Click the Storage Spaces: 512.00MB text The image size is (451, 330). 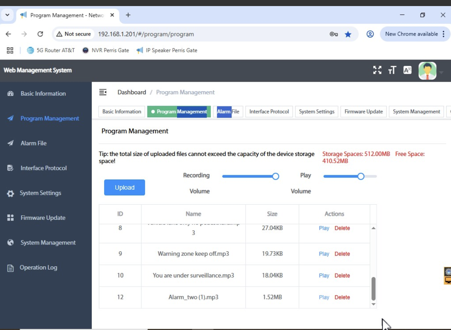click(356, 154)
